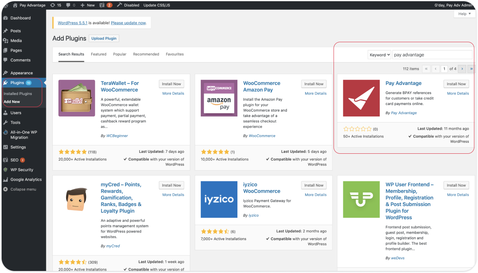Switch to the Recommended tab
478x273 pixels.
pyautogui.click(x=146, y=54)
